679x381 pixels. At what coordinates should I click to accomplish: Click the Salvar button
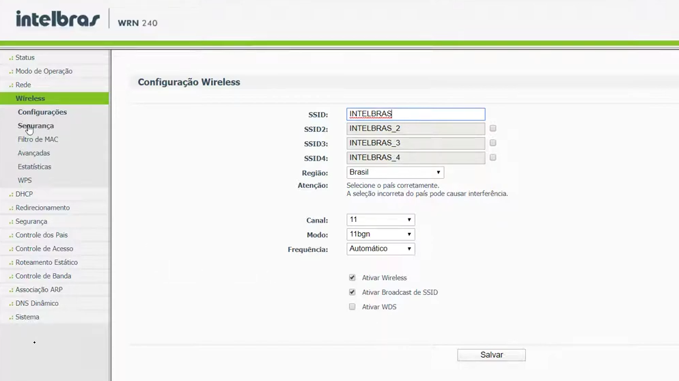pyautogui.click(x=491, y=355)
